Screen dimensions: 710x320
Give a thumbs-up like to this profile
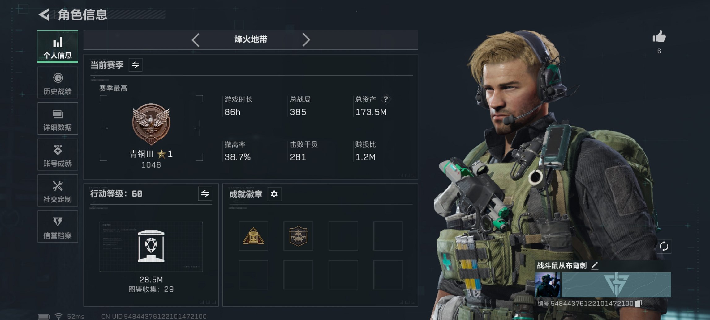pos(659,36)
